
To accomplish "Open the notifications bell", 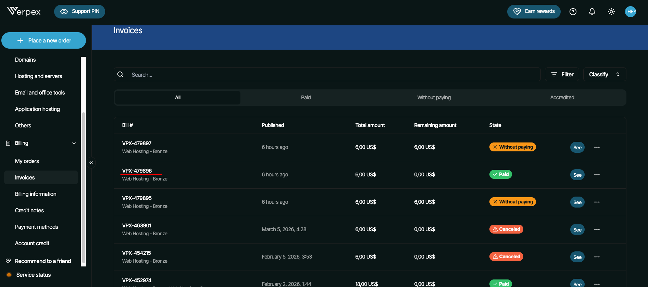I will pos(592,12).
